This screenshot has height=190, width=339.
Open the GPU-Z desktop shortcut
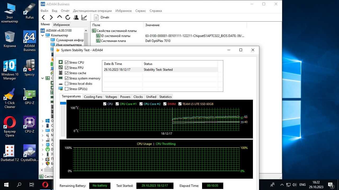[30, 96]
